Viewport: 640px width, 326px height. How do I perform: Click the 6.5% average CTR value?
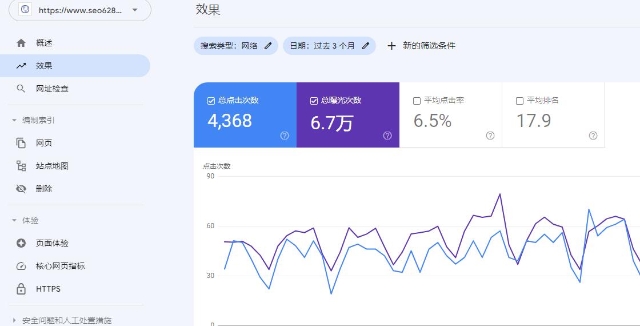point(432,121)
